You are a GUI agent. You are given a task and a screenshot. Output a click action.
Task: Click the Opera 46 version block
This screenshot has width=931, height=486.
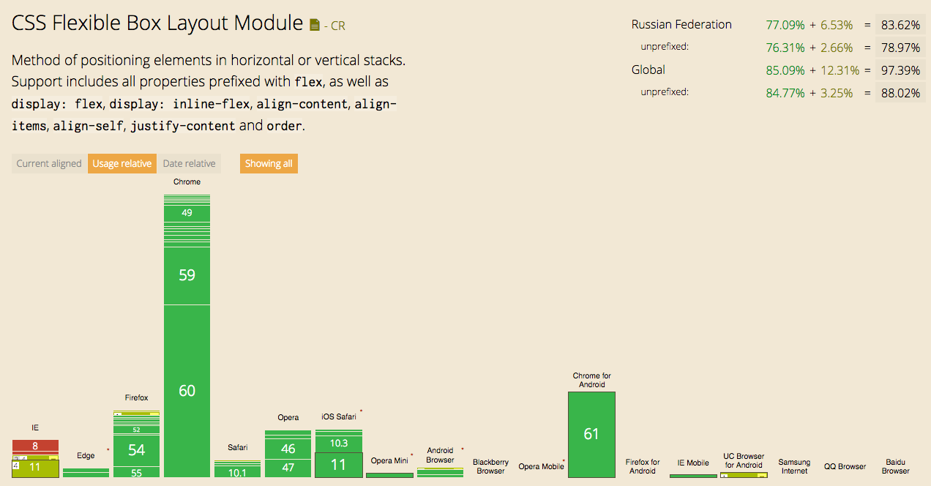point(288,449)
